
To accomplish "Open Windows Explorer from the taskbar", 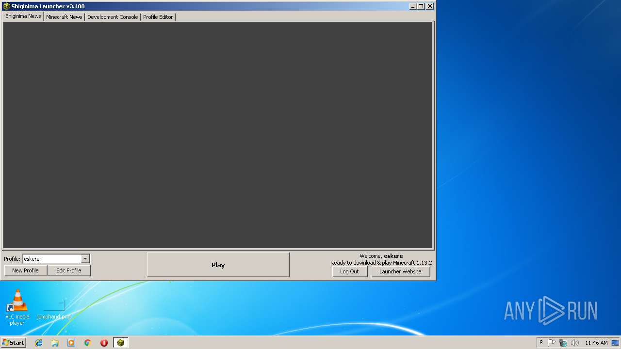I will coord(55,343).
